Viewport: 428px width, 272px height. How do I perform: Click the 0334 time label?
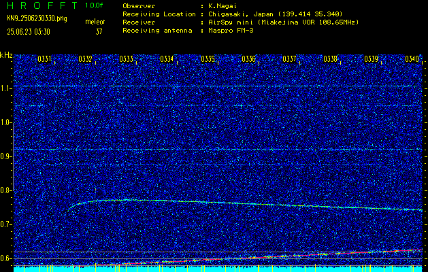tap(167, 59)
